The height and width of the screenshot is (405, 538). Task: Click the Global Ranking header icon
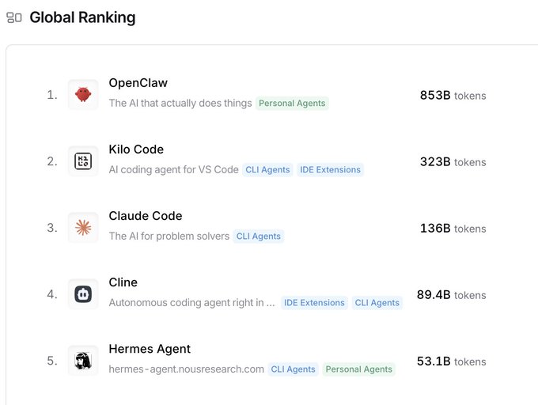pyautogui.click(x=14, y=17)
